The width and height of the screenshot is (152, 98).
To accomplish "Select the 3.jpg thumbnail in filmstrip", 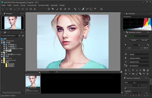I will (33, 83).
